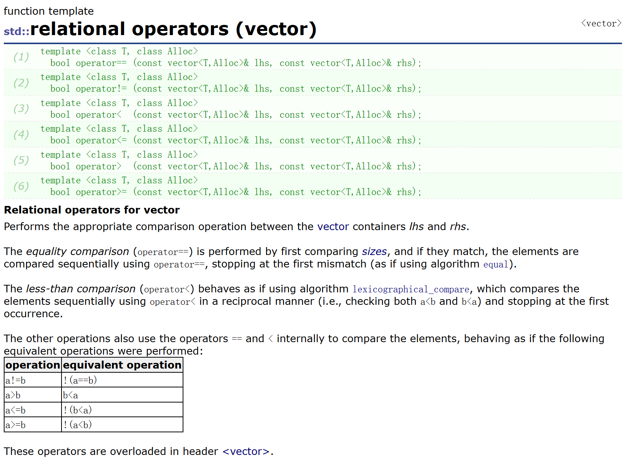The height and width of the screenshot is (464, 634).
Task: Select the 'a>=b' table cell
Action: [x=33, y=425]
